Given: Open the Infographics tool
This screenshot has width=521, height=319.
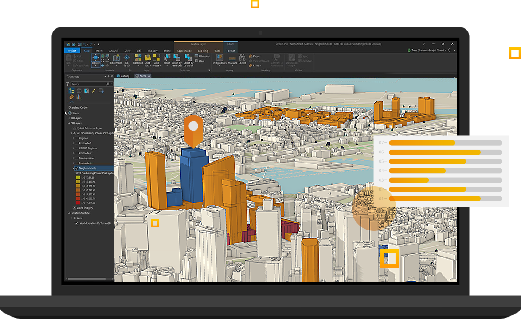Looking at the screenshot, I should [x=219, y=58].
